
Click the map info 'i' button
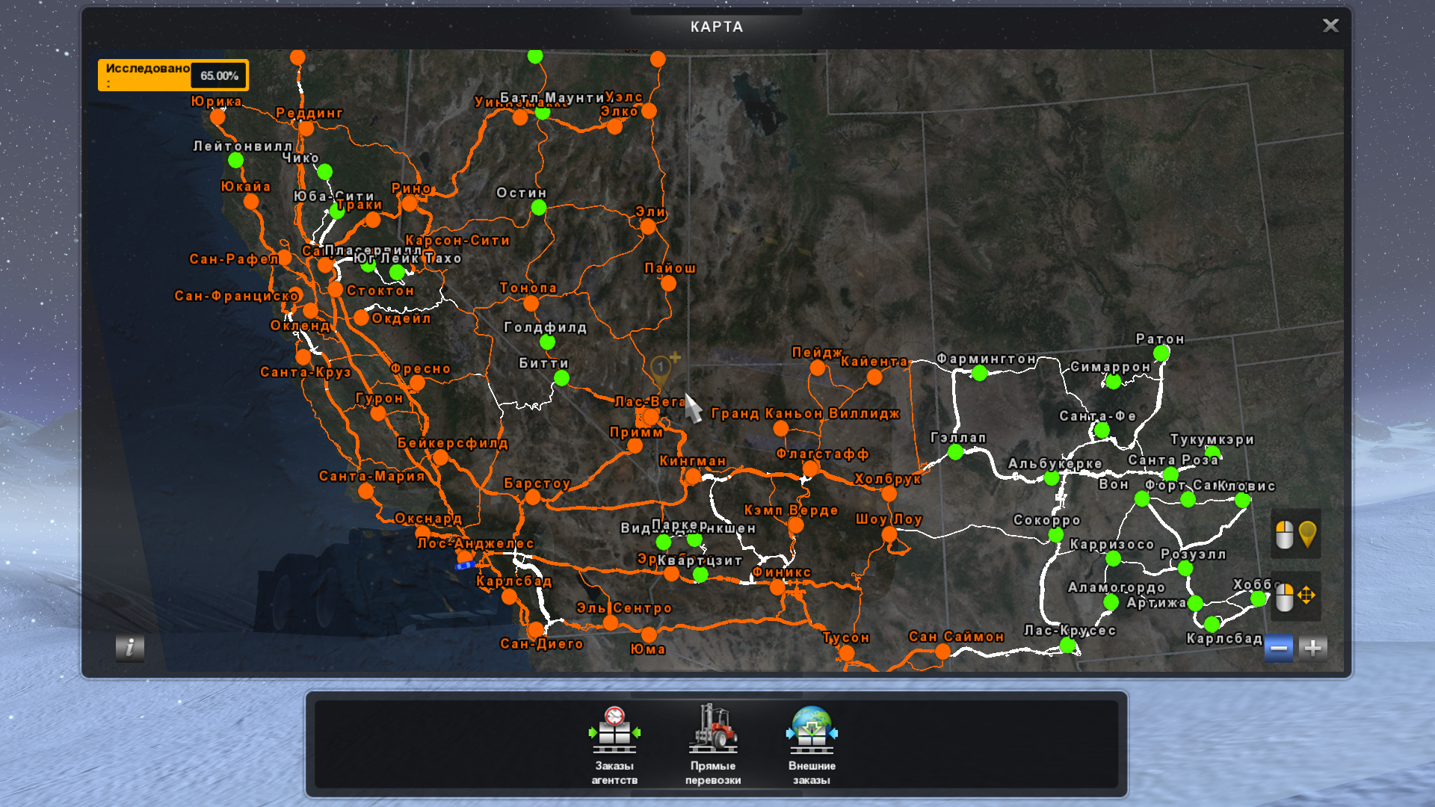tap(130, 648)
